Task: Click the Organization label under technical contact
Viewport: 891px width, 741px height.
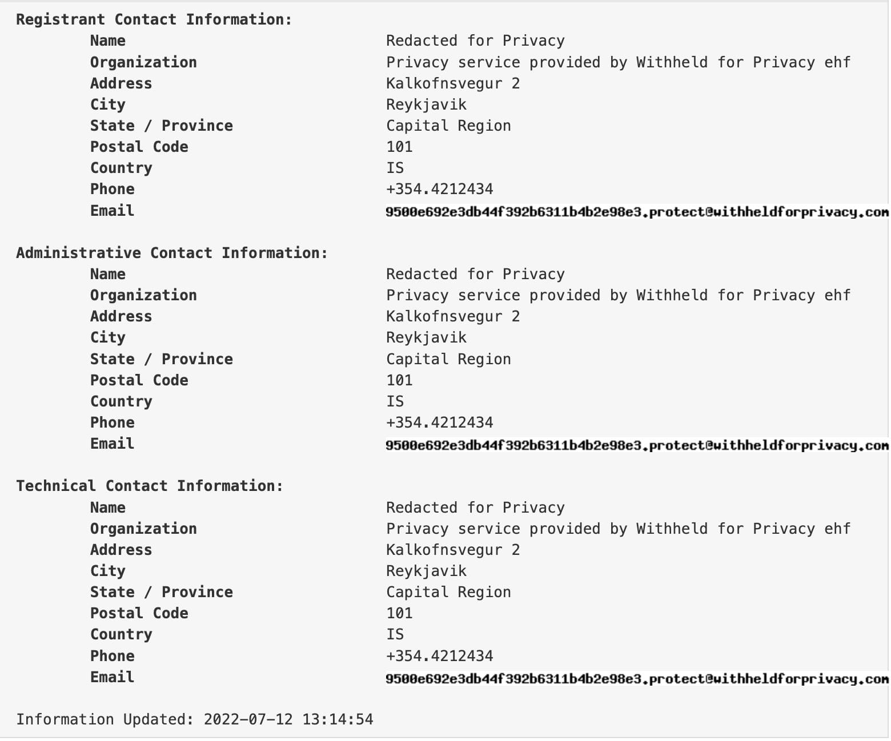Action: point(143,529)
